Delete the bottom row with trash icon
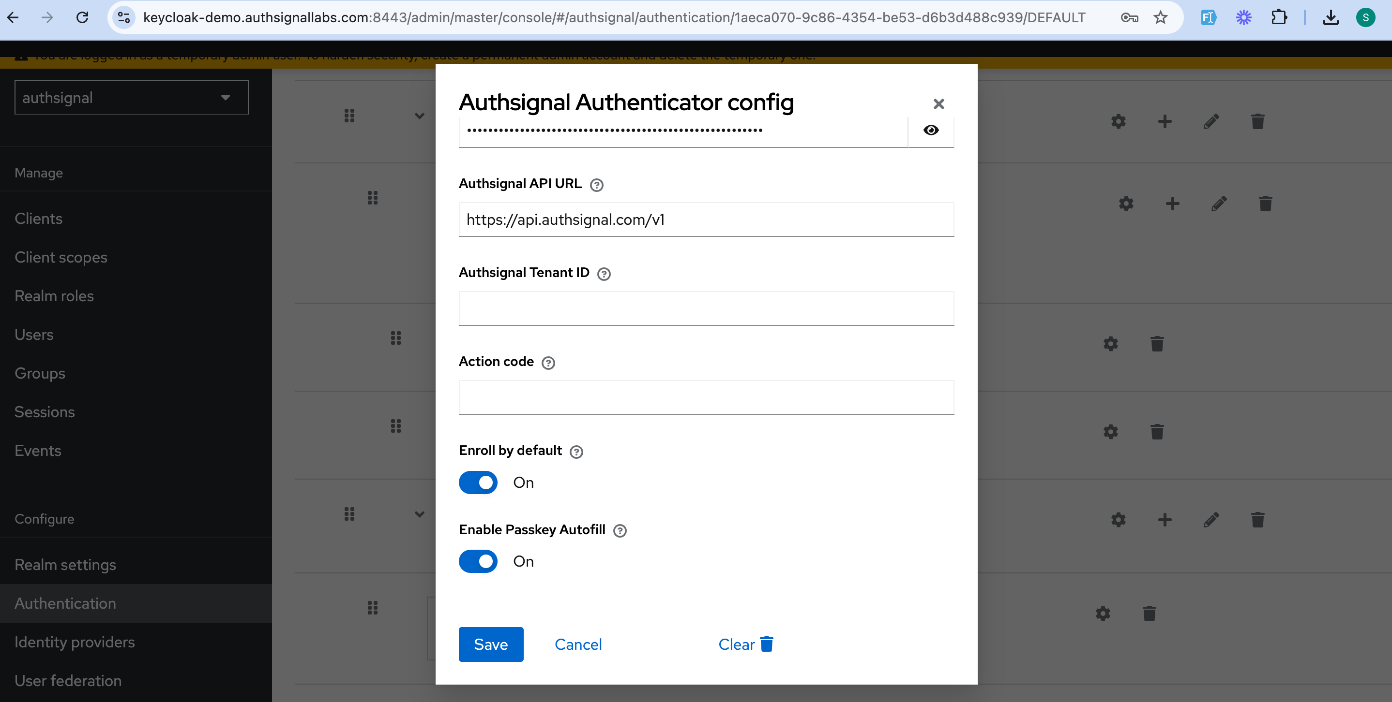The height and width of the screenshot is (702, 1392). coord(1150,614)
